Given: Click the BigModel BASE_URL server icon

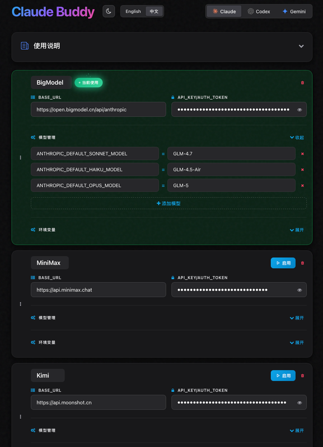Looking at the screenshot, I should click(33, 97).
